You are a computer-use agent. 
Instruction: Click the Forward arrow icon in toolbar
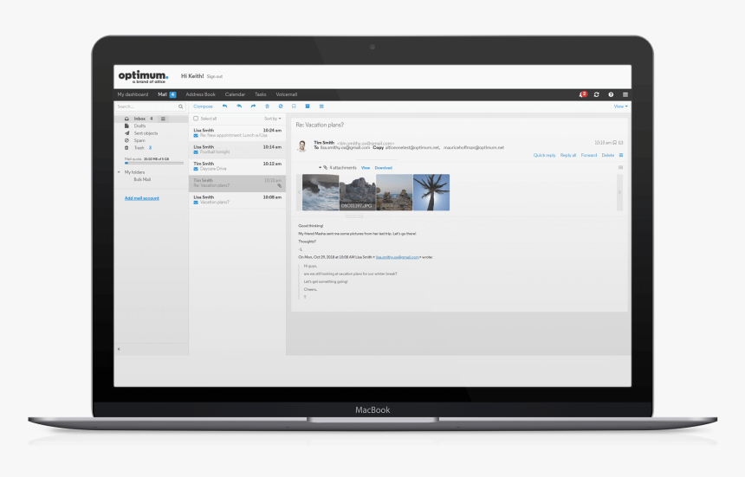(253, 106)
